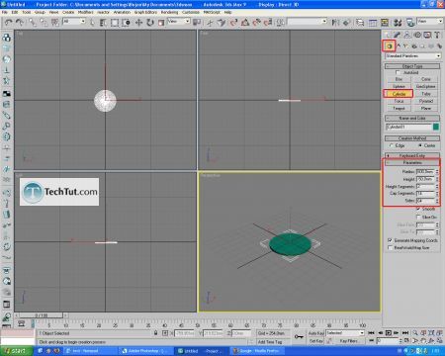Image resolution: width=445 pixels, height=356 pixels.
Task: Open the Layer Manager icon
Action: tap(360, 22)
